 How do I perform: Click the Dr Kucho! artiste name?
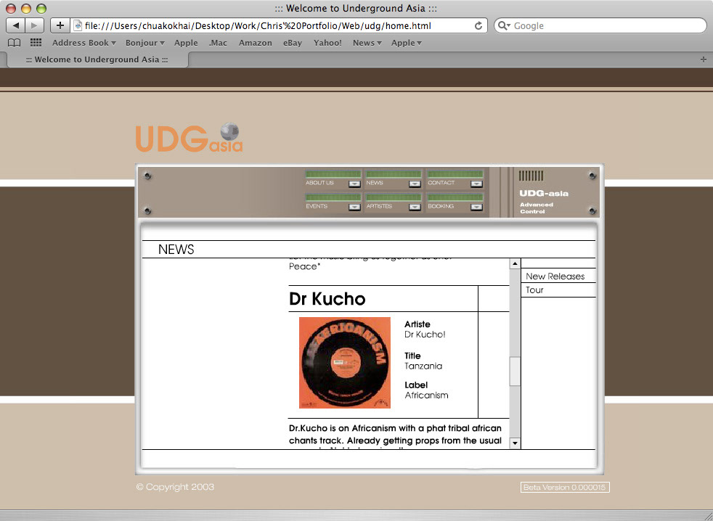pyautogui.click(x=425, y=334)
